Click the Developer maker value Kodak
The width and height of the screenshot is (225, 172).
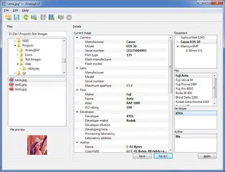click(131, 120)
